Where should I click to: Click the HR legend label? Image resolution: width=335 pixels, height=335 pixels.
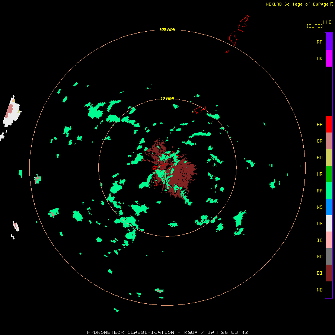pos(319,174)
